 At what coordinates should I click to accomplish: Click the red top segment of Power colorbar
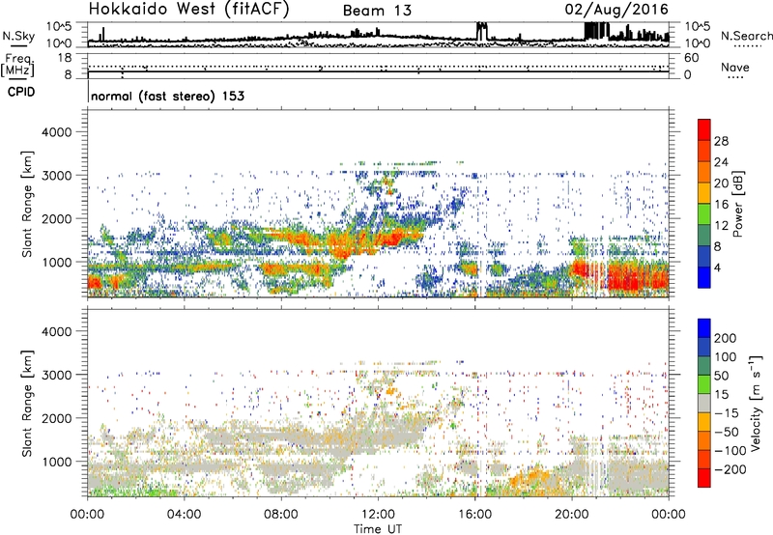coord(704,129)
